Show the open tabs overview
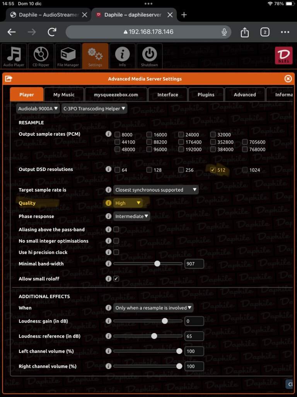Screen dimensions: 297x397 tap(265, 32)
